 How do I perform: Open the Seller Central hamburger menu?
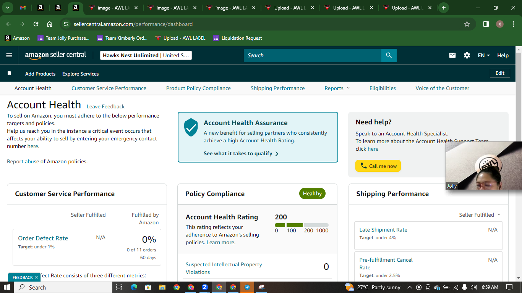click(9, 55)
